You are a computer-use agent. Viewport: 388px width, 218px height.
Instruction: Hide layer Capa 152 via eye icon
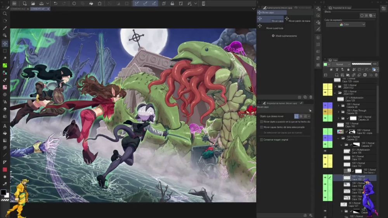(325, 178)
